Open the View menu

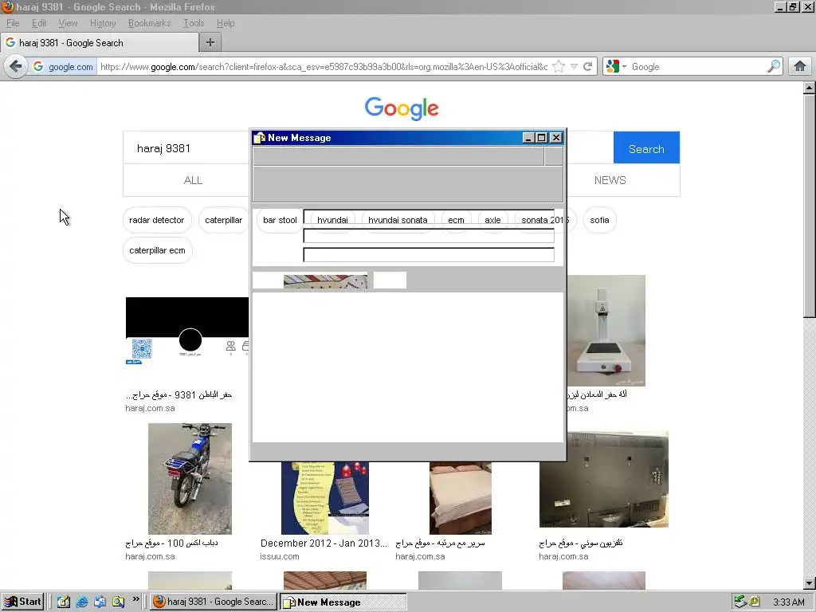pos(68,23)
